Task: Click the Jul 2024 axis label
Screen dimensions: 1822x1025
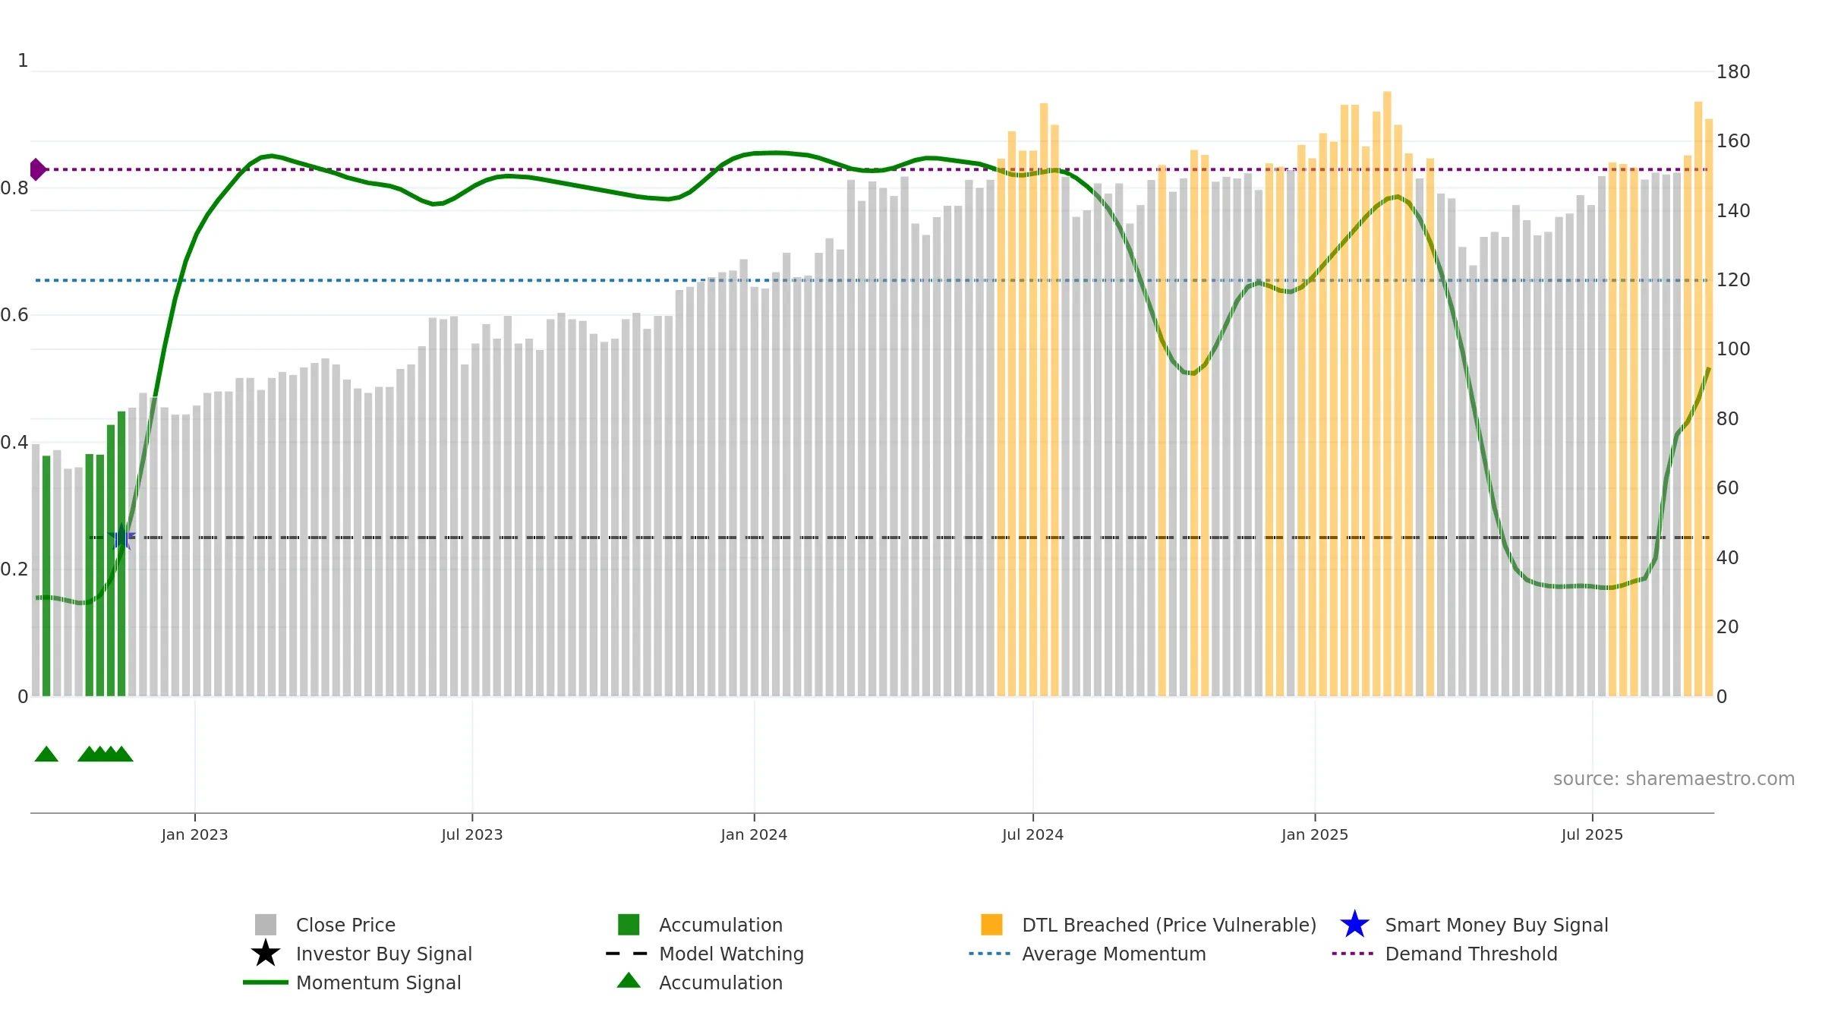Action: pos(1032,835)
